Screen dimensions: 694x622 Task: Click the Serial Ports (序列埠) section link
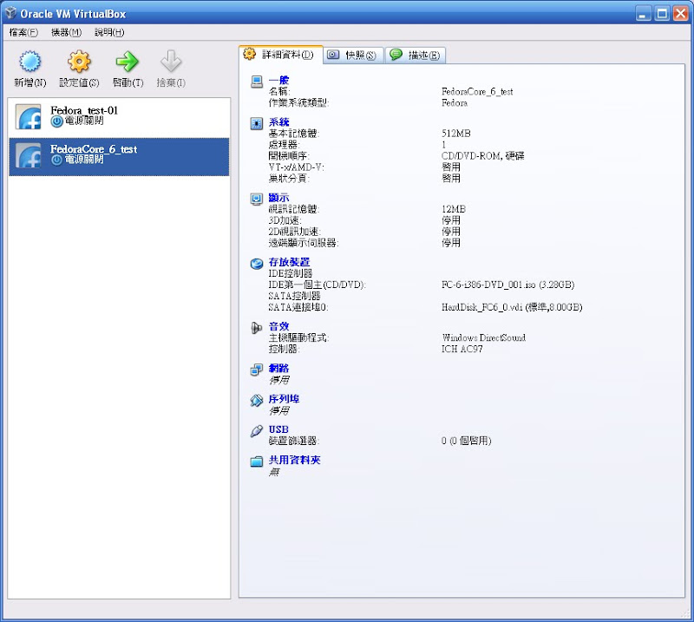[x=284, y=399]
